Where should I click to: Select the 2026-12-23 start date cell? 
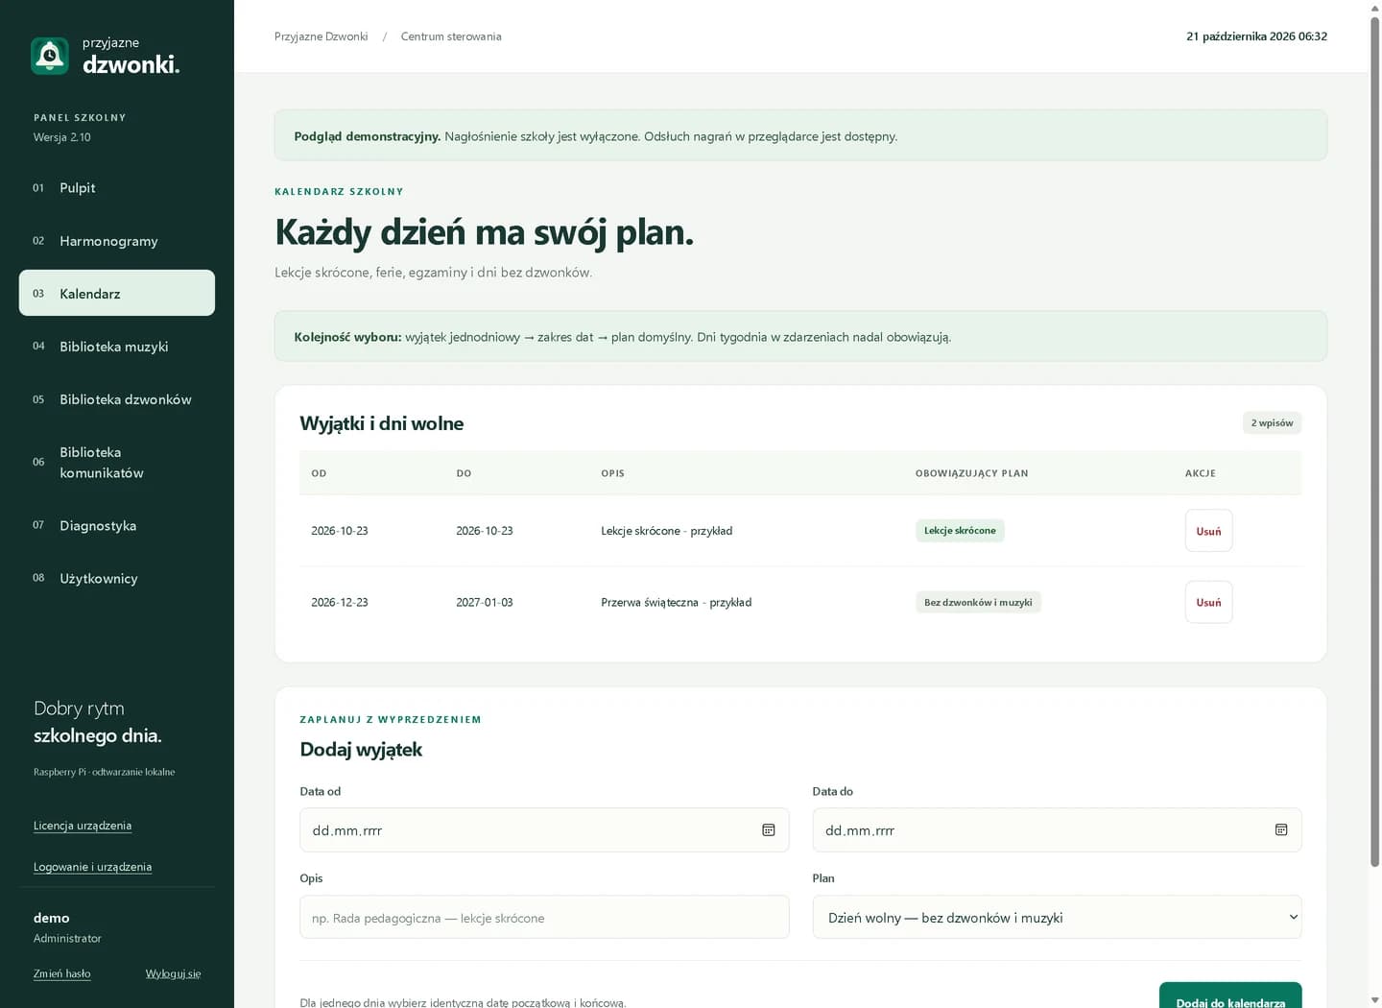(340, 602)
